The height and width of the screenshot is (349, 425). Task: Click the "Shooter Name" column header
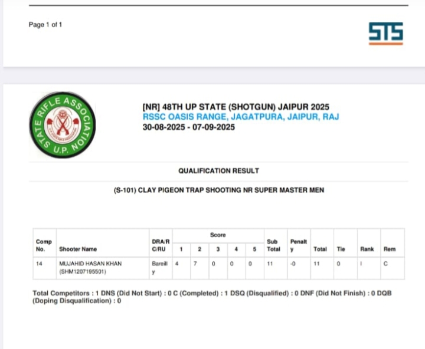(x=78, y=249)
